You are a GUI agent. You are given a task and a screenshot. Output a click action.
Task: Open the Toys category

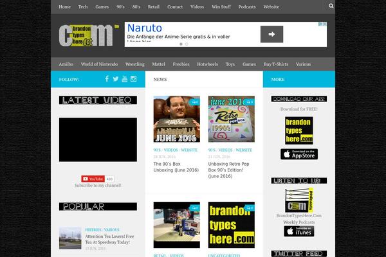(230, 64)
